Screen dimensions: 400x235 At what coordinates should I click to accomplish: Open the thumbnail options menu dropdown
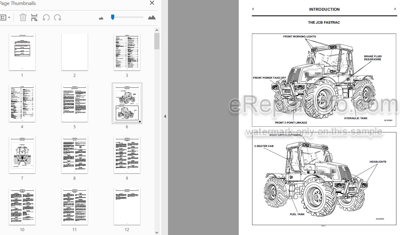pyautogui.click(x=5, y=18)
